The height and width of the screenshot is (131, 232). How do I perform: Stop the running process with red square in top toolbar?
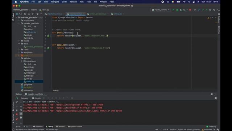pyautogui.click(x=190, y=10)
